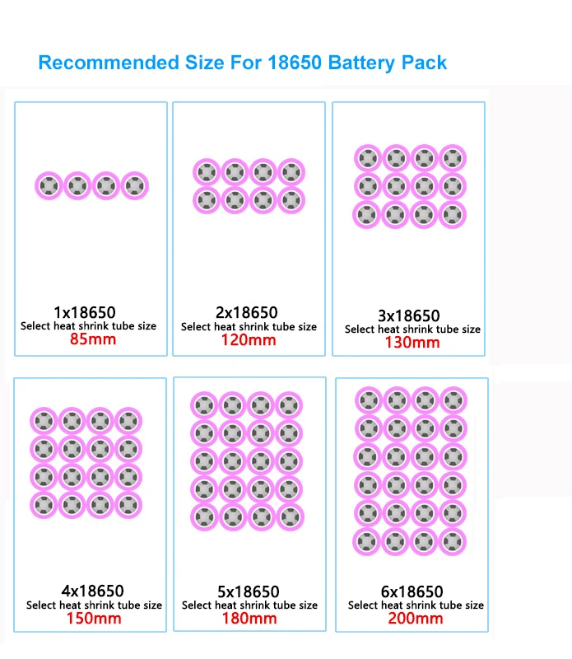The height and width of the screenshot is (659, 572).
Task: Click the 4x18650 sixteen-cell battery pack graphic
Action: (x=86, y=463)
